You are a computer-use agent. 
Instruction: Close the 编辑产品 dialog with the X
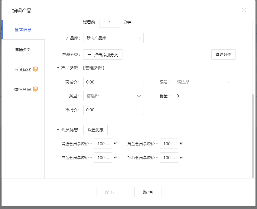pyautogui.click(x=244, y=10)
